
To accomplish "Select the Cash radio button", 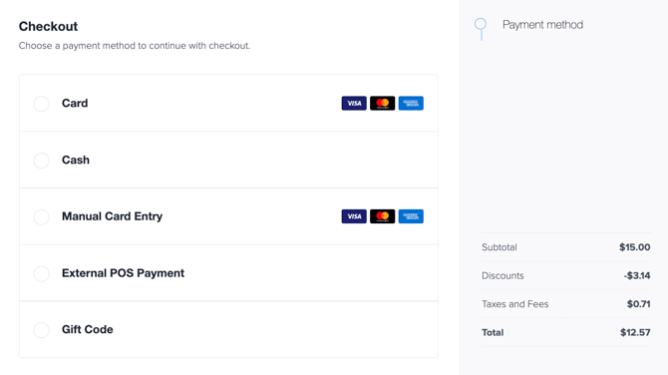I will click(x=41, y=161).
